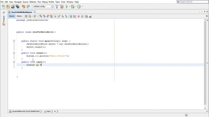
Task: Click the Clean and Build icon
Action: pos(62,6)
